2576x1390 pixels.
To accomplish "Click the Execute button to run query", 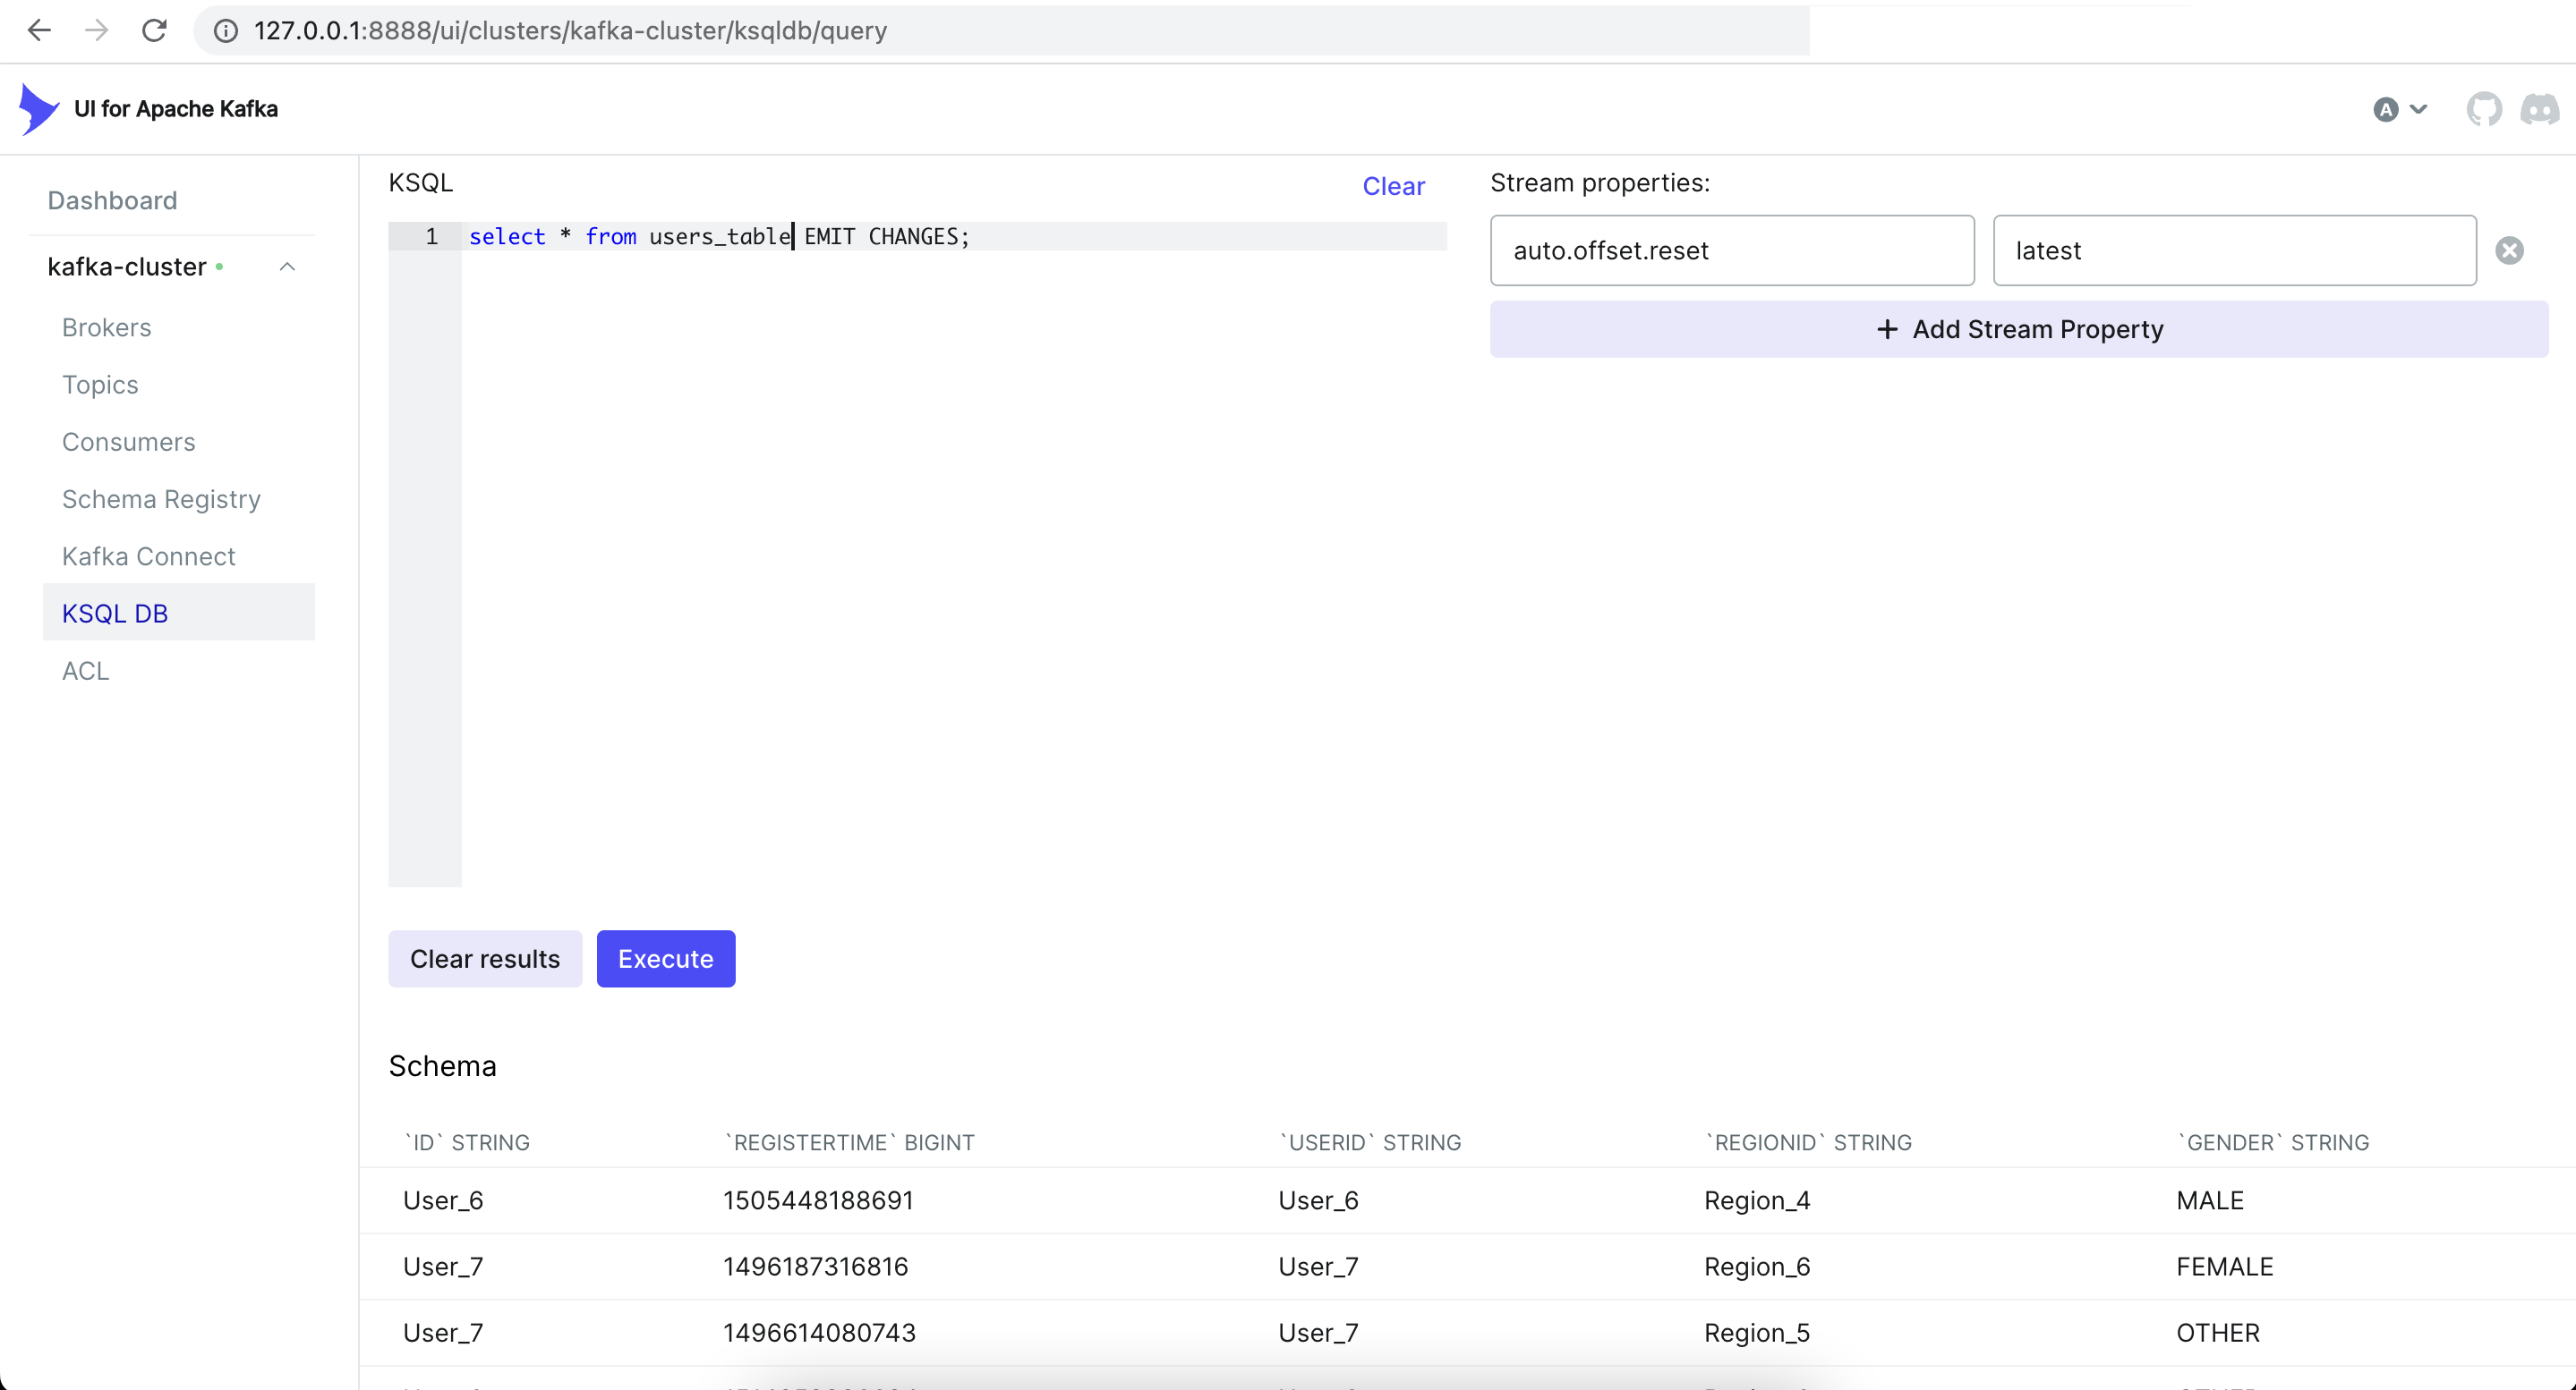I will click(666, 957).
